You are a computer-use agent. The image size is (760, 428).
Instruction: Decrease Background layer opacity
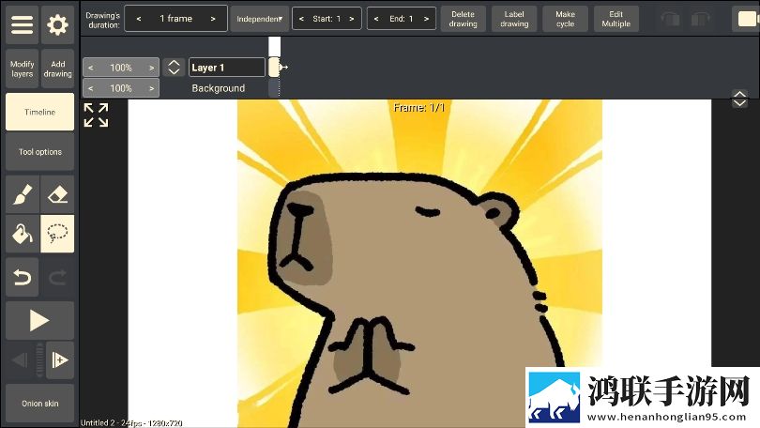[91, 88]
